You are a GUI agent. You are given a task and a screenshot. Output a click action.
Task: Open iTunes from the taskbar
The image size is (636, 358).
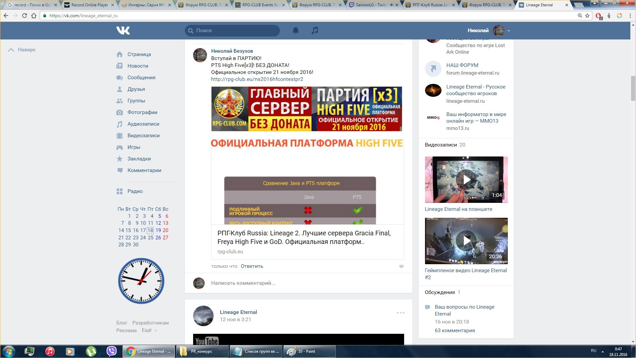click(x=50, y=351)
